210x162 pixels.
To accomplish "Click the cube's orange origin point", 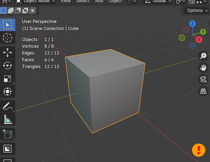I will coord(103,86).
